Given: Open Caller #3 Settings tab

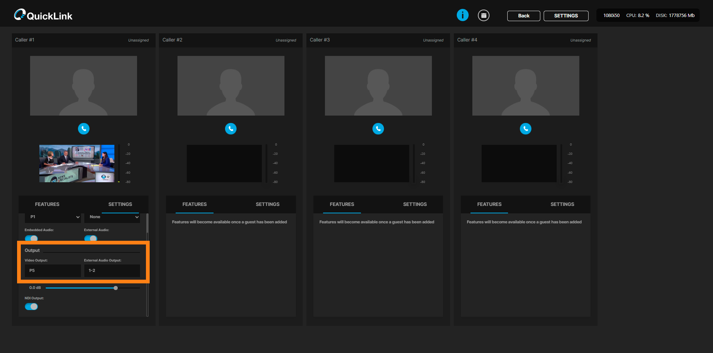Looking at the screenshot, I should click(x=415, y=204).
